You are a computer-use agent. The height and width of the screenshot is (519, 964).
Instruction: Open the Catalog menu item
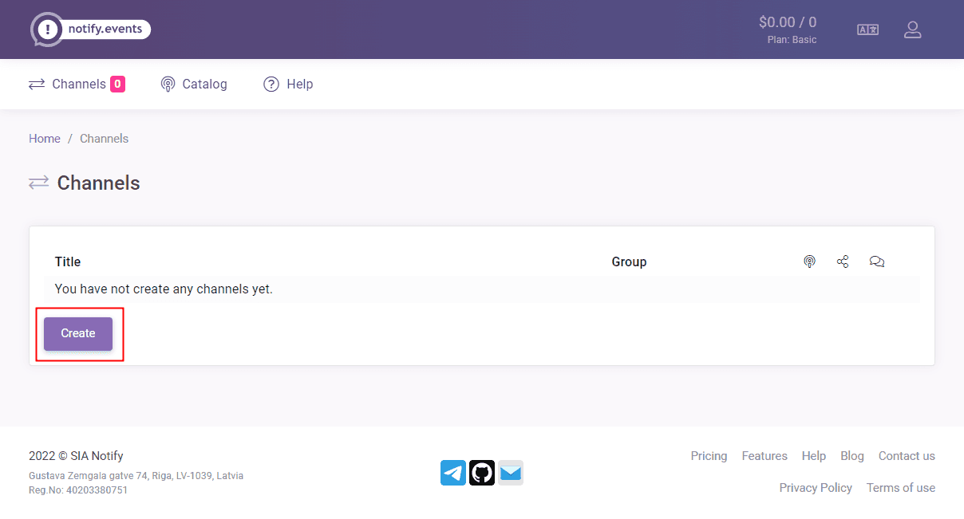(194, 84)
